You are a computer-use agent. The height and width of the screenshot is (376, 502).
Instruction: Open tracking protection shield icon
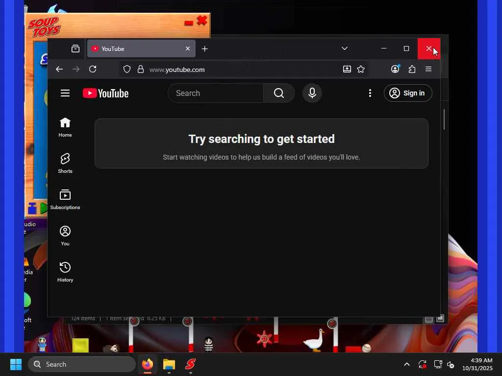tap(127, 70)
